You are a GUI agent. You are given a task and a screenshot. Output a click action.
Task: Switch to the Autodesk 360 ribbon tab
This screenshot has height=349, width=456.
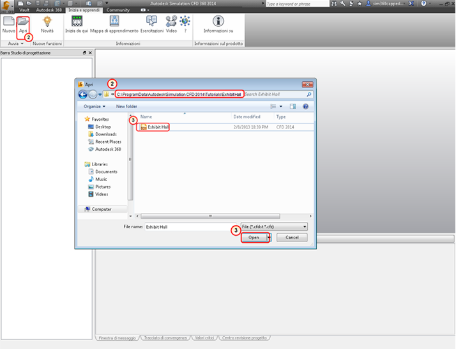tap(49, 10)
